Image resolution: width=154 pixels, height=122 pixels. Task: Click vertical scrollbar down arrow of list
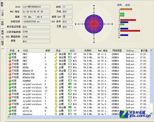coord(151,113)
